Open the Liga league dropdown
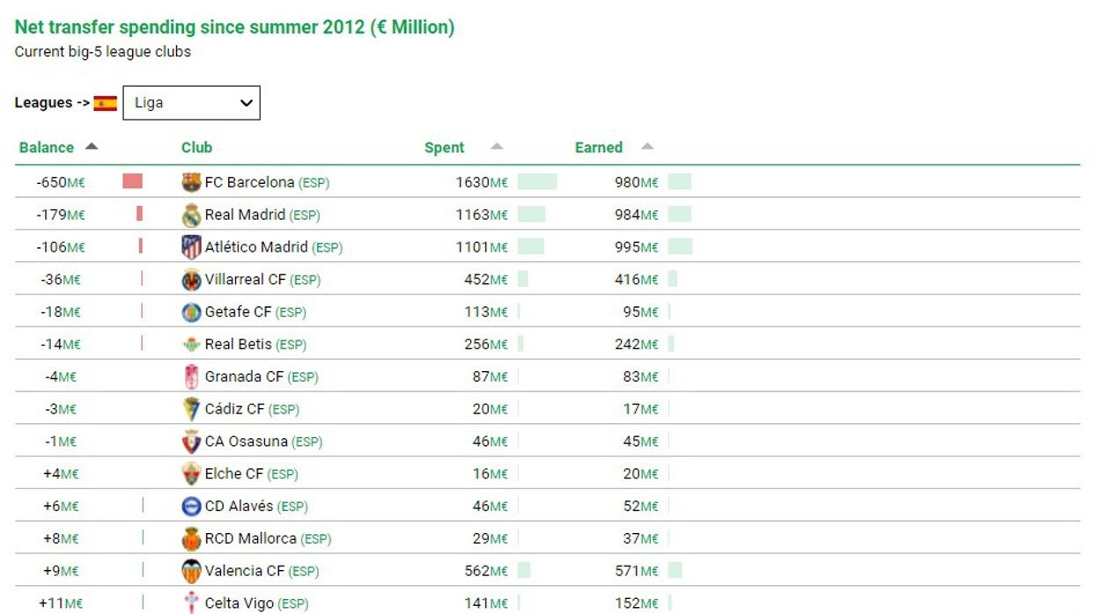 (x=191, y=103)
